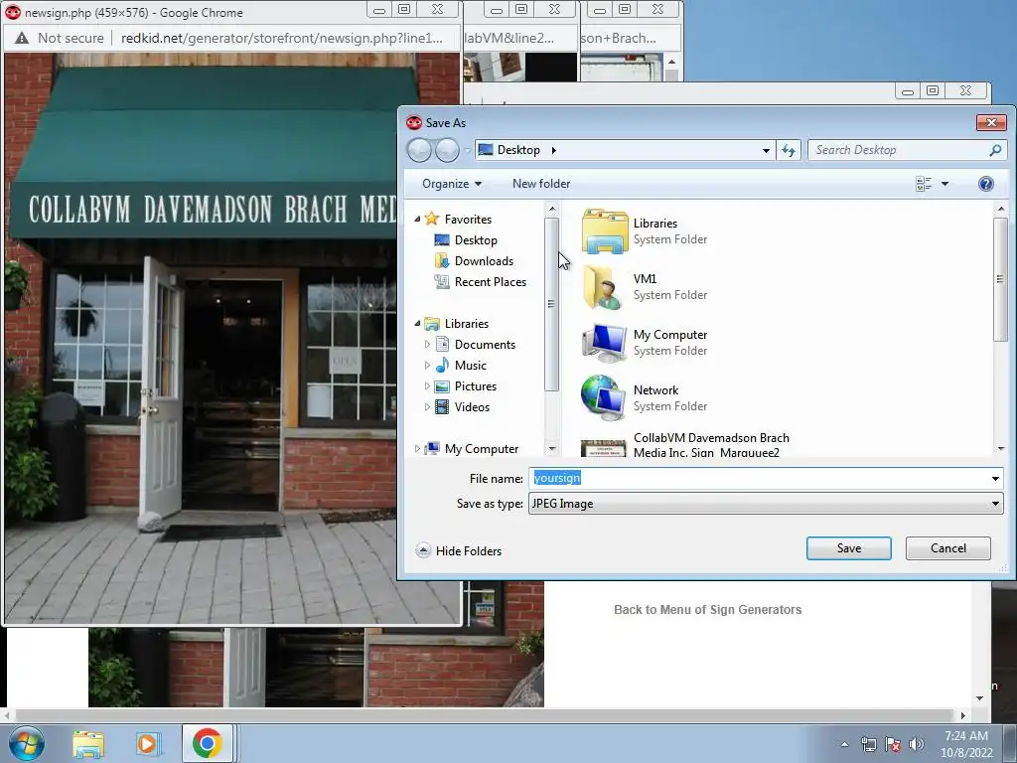Expand the Videos library node

427,406
